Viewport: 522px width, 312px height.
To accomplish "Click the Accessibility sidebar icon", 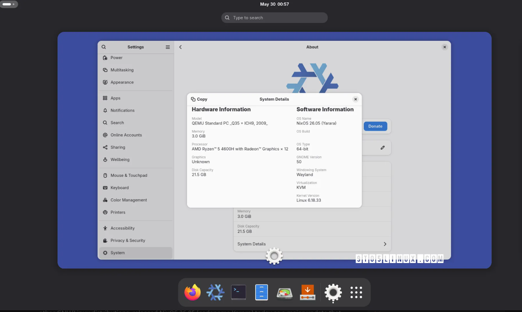I will (105, 228).
